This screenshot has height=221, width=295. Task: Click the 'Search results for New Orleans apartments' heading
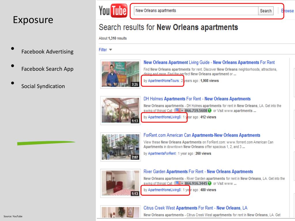coord(168,27)
